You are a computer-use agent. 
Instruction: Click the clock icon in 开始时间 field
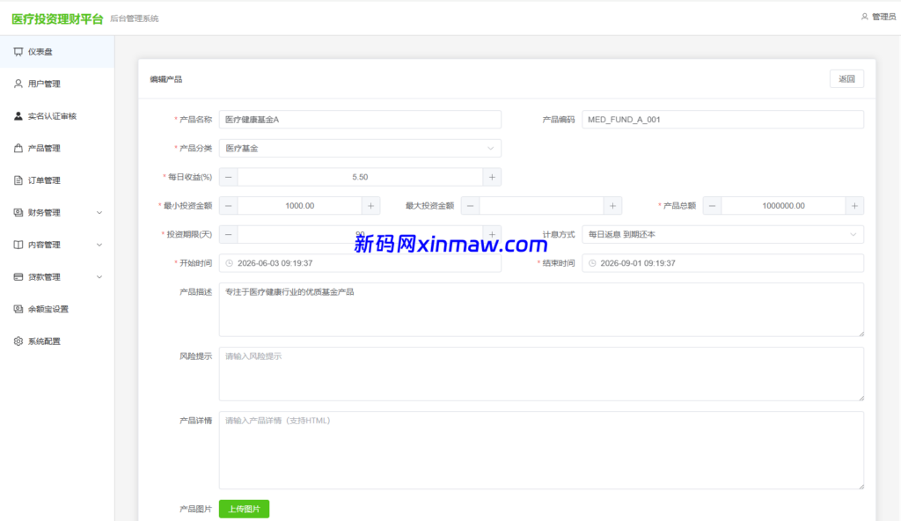pos(230,263)
